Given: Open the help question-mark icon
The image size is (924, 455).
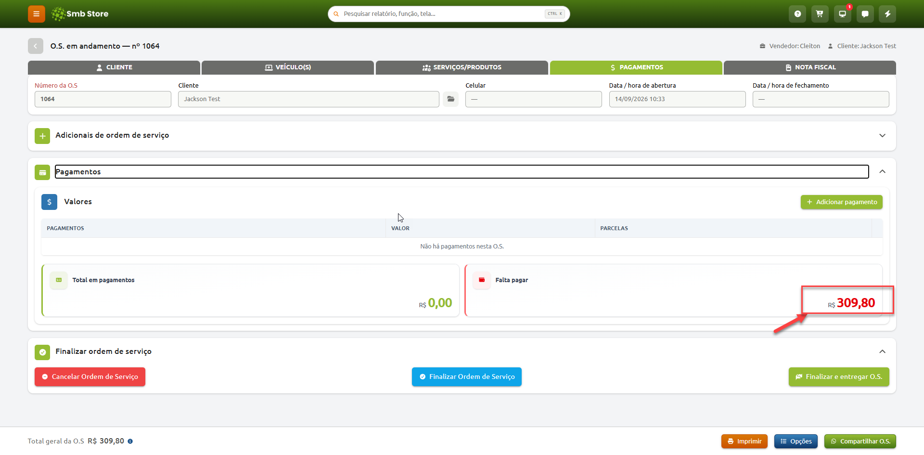Looking at the screenshot, I should pyautogui.click(x=797, y=14).
